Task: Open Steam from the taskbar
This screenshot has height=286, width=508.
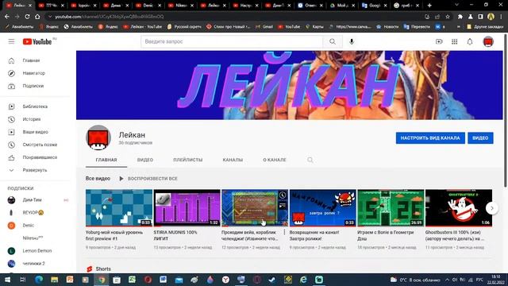Action: pyautogui.click(x=272, y=280)
